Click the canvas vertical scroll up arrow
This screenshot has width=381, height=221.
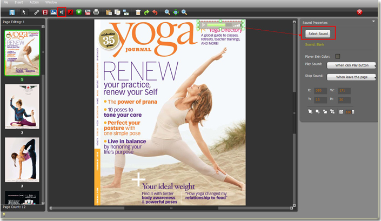click(x=294, y=22)
